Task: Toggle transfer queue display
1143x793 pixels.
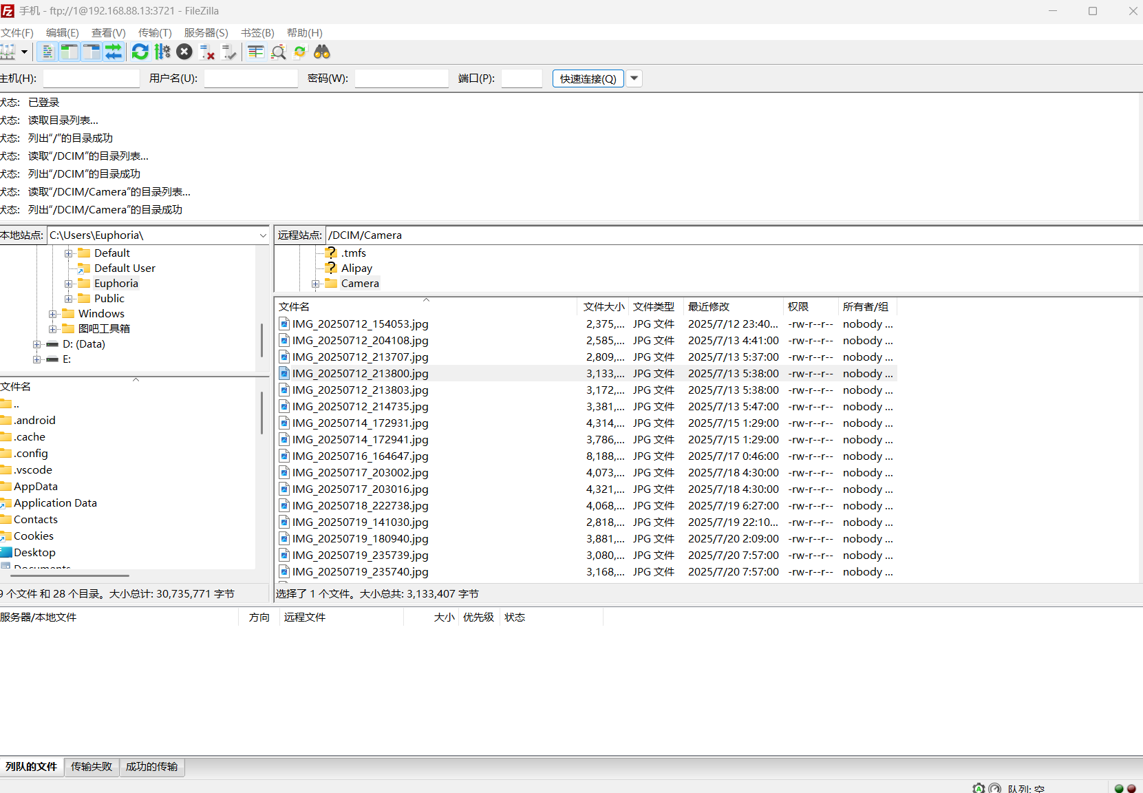Action: [x=114, y=52]
